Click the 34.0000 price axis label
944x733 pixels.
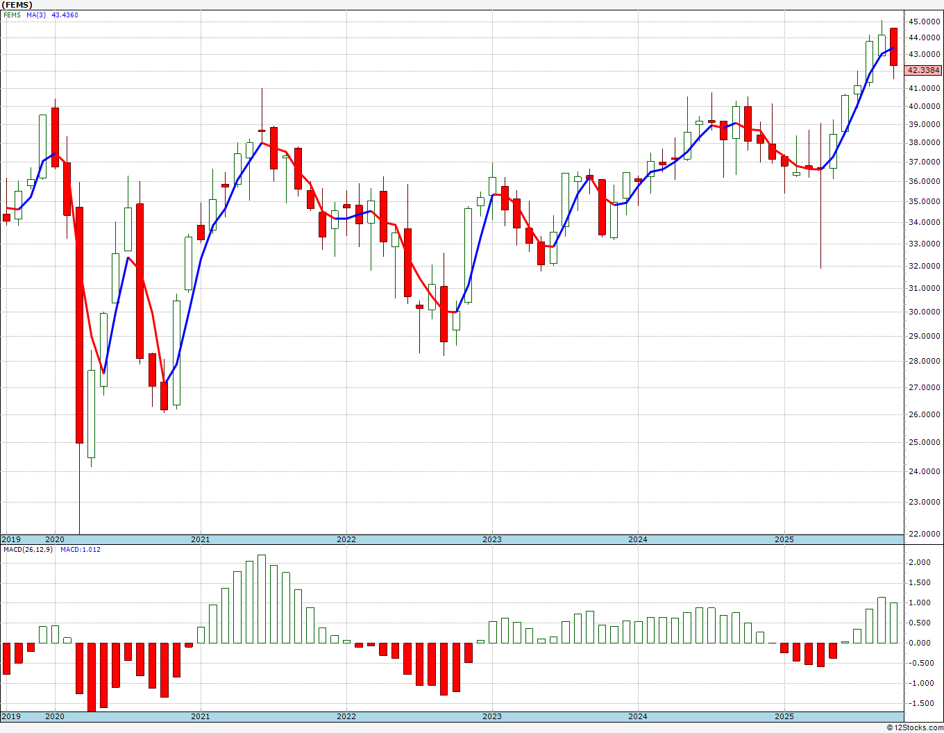(924, 222)
